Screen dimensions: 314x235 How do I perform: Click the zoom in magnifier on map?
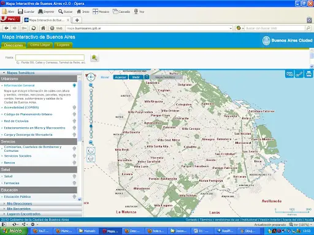click(91, 85)
